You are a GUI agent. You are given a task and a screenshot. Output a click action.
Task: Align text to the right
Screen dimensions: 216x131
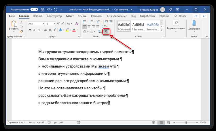click(x=93, y=27)
